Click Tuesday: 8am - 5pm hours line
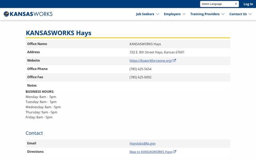This screenshot has width=256, height=160. pos(41,102)
